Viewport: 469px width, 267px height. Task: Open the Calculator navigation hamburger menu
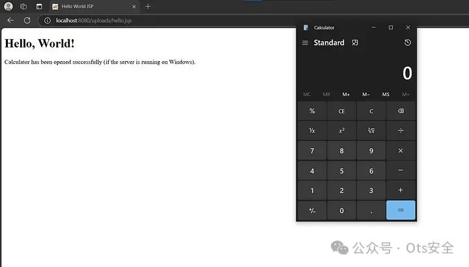coord(305,43)
